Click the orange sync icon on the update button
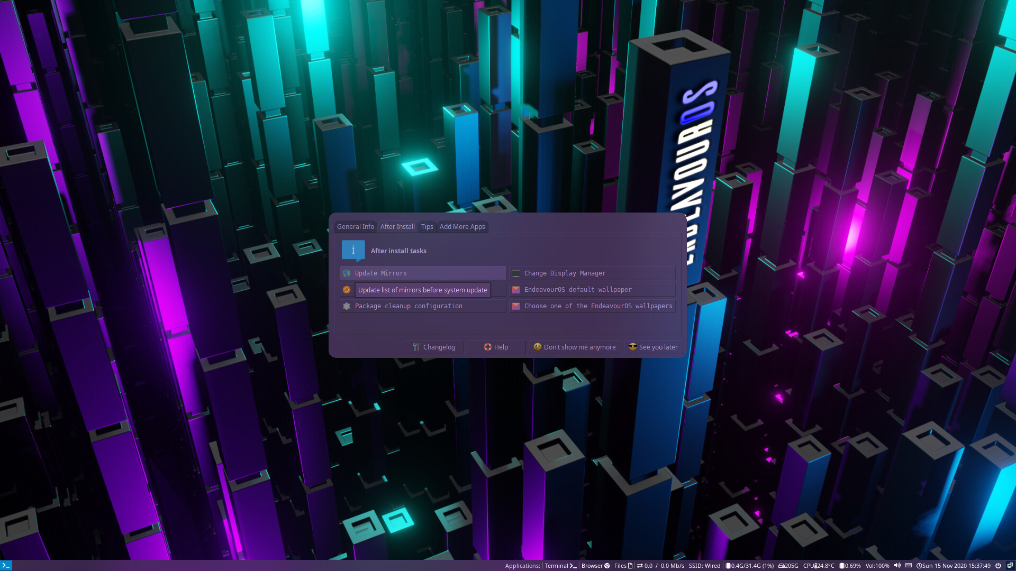The height and width of the screenshot is (571, 1016). tap(347, 289)
